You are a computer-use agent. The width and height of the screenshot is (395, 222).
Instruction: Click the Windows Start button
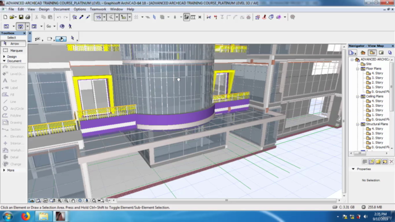[7, 216]
